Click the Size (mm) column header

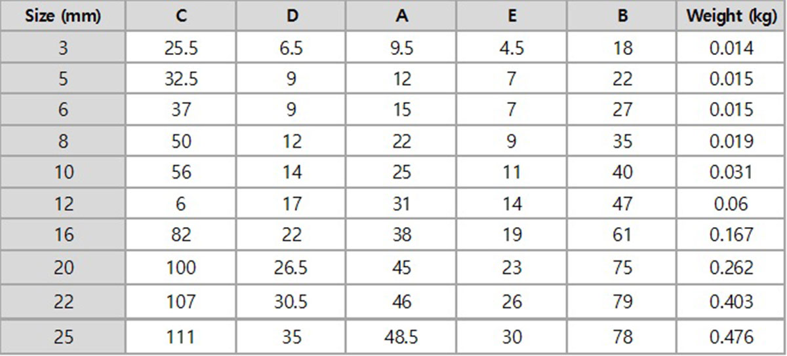(63, 16)
